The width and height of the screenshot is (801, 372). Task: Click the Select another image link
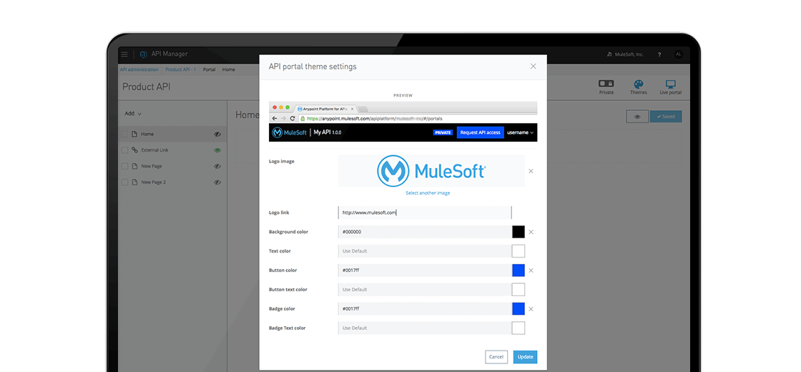(x=428, y=193)
